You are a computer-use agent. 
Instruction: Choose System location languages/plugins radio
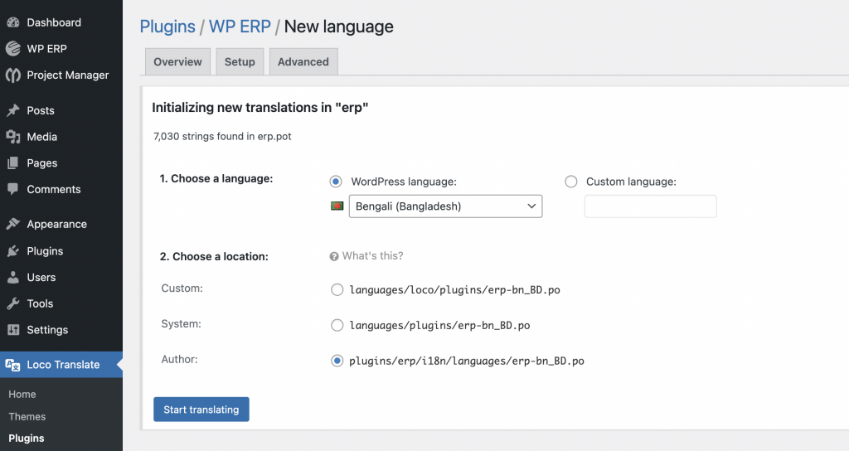point(337,325)
